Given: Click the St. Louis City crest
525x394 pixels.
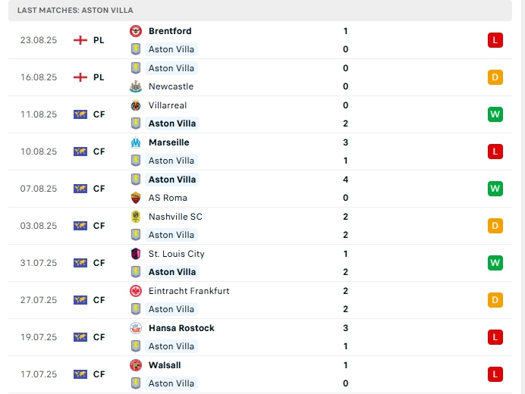Looking at the screenshot, I should point(136,254).
